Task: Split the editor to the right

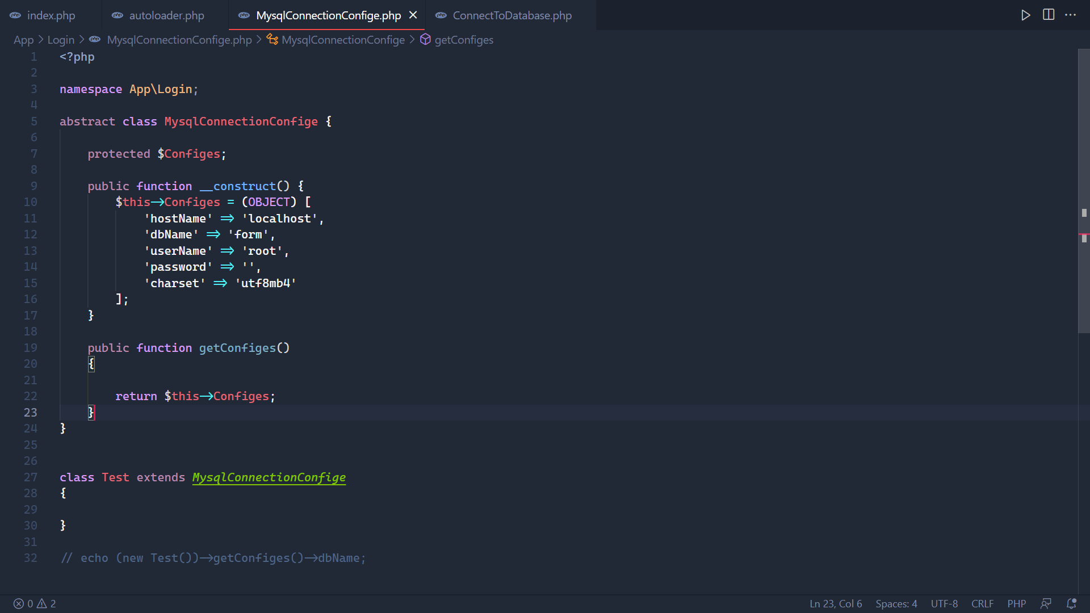Action: point(1049,15)
